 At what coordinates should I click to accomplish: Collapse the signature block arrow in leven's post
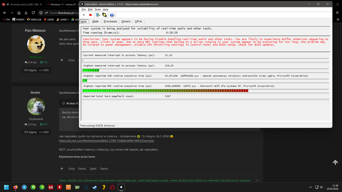[x=258, y=181]
